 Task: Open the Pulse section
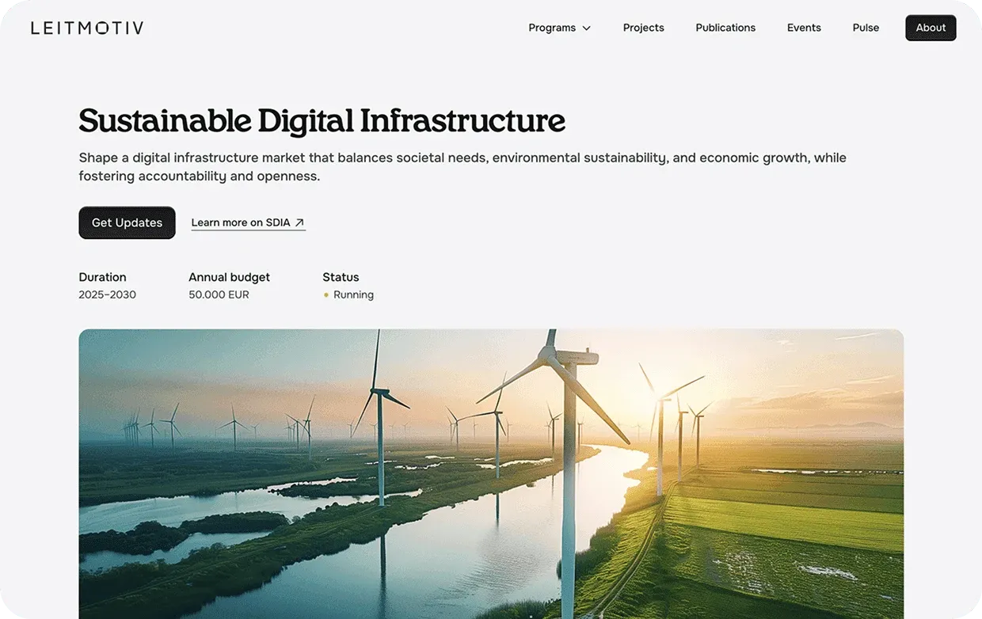pos(866,28)
